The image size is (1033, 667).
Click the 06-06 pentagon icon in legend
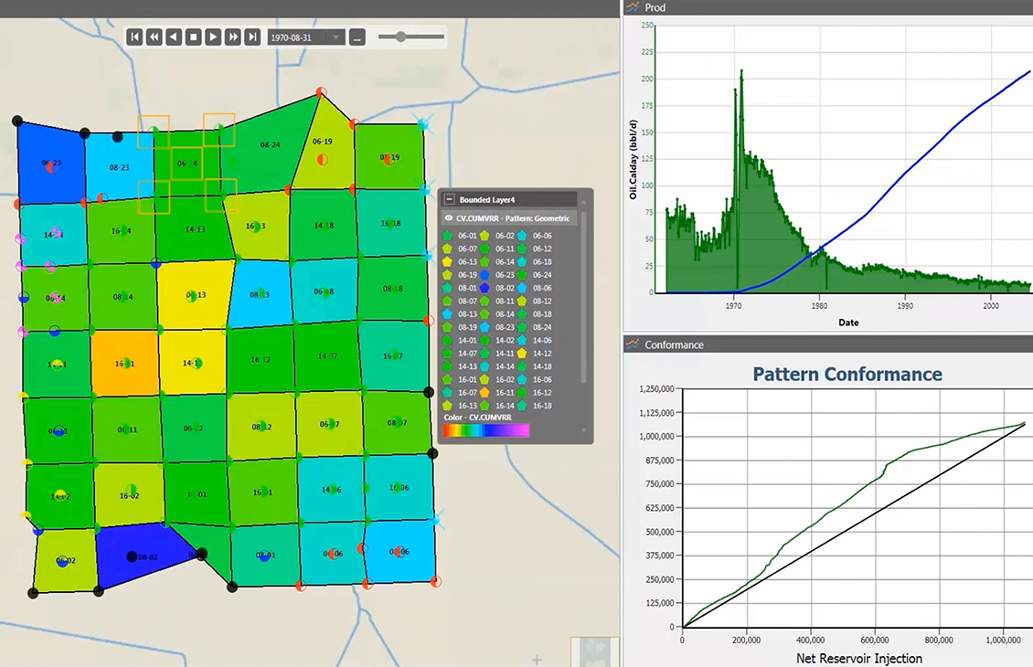pos(522,235)
